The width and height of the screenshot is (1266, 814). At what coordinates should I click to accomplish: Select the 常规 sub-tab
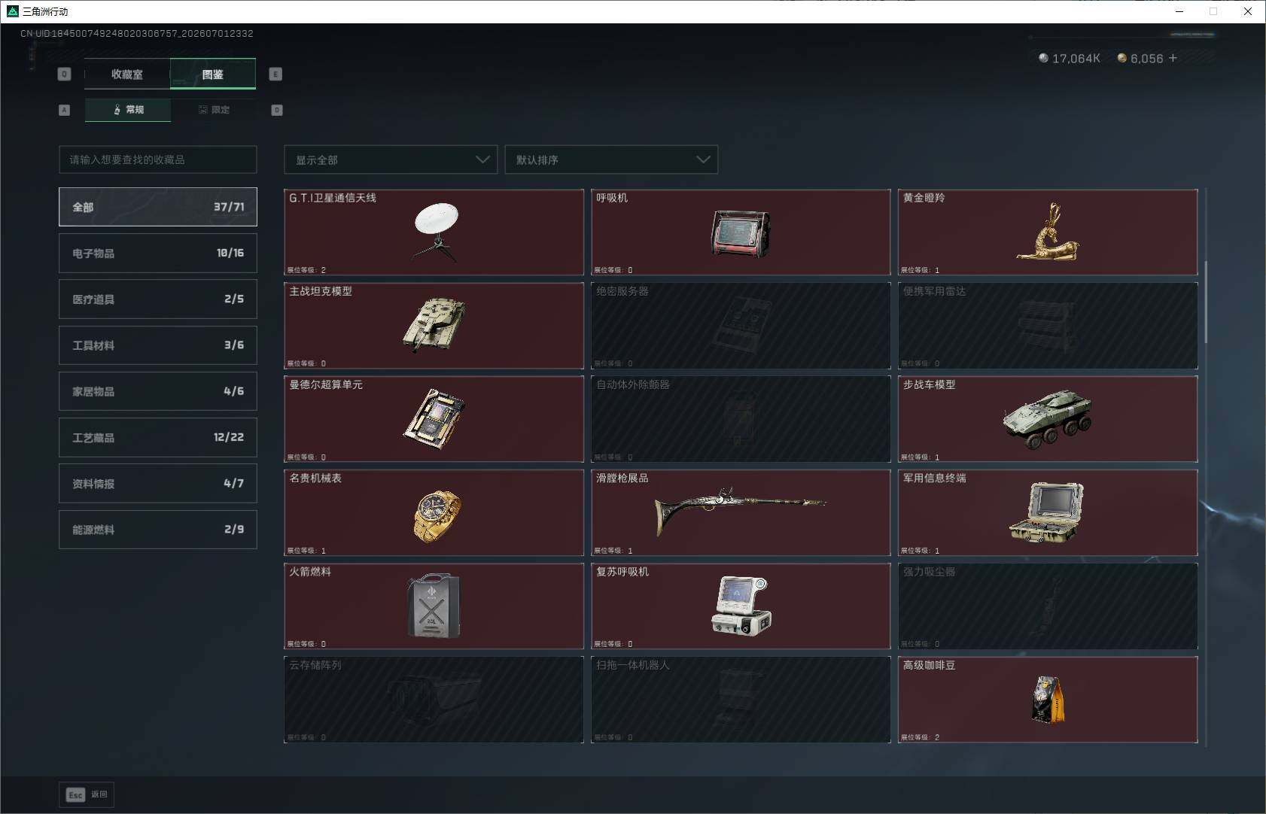click(x=128, y=110)
